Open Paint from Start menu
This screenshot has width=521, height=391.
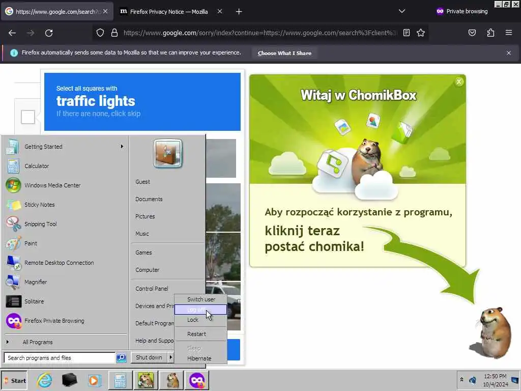(65, 243)
